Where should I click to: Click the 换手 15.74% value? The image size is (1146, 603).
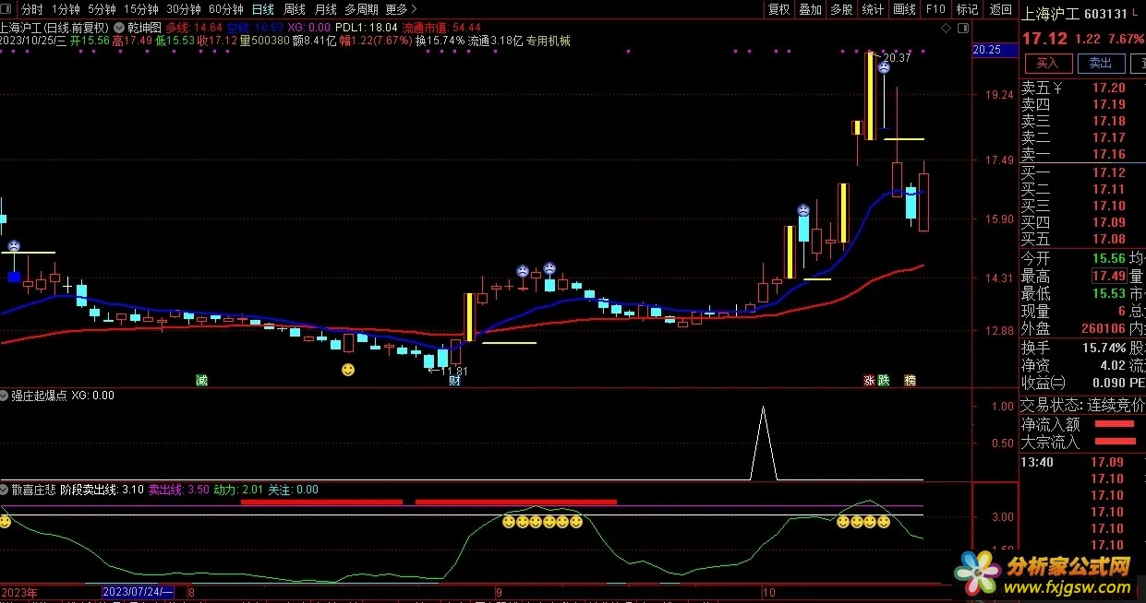1104,349
